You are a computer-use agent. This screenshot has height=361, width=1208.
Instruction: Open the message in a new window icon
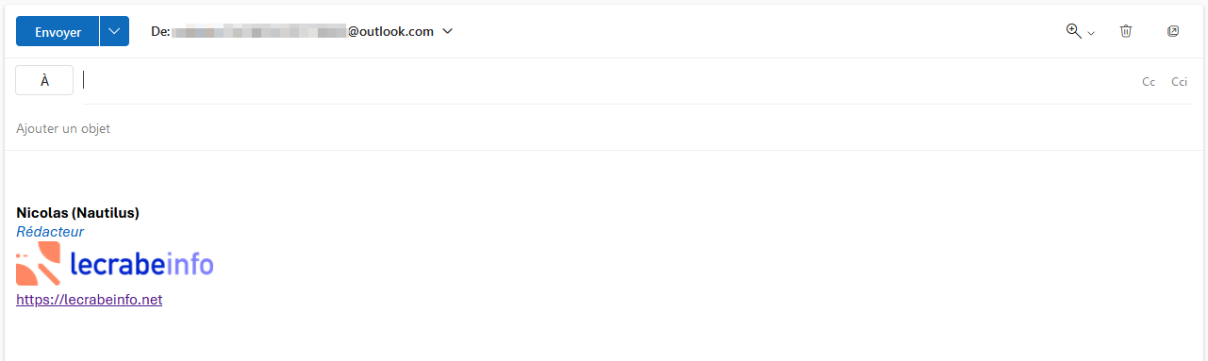tap(1173, 31)
